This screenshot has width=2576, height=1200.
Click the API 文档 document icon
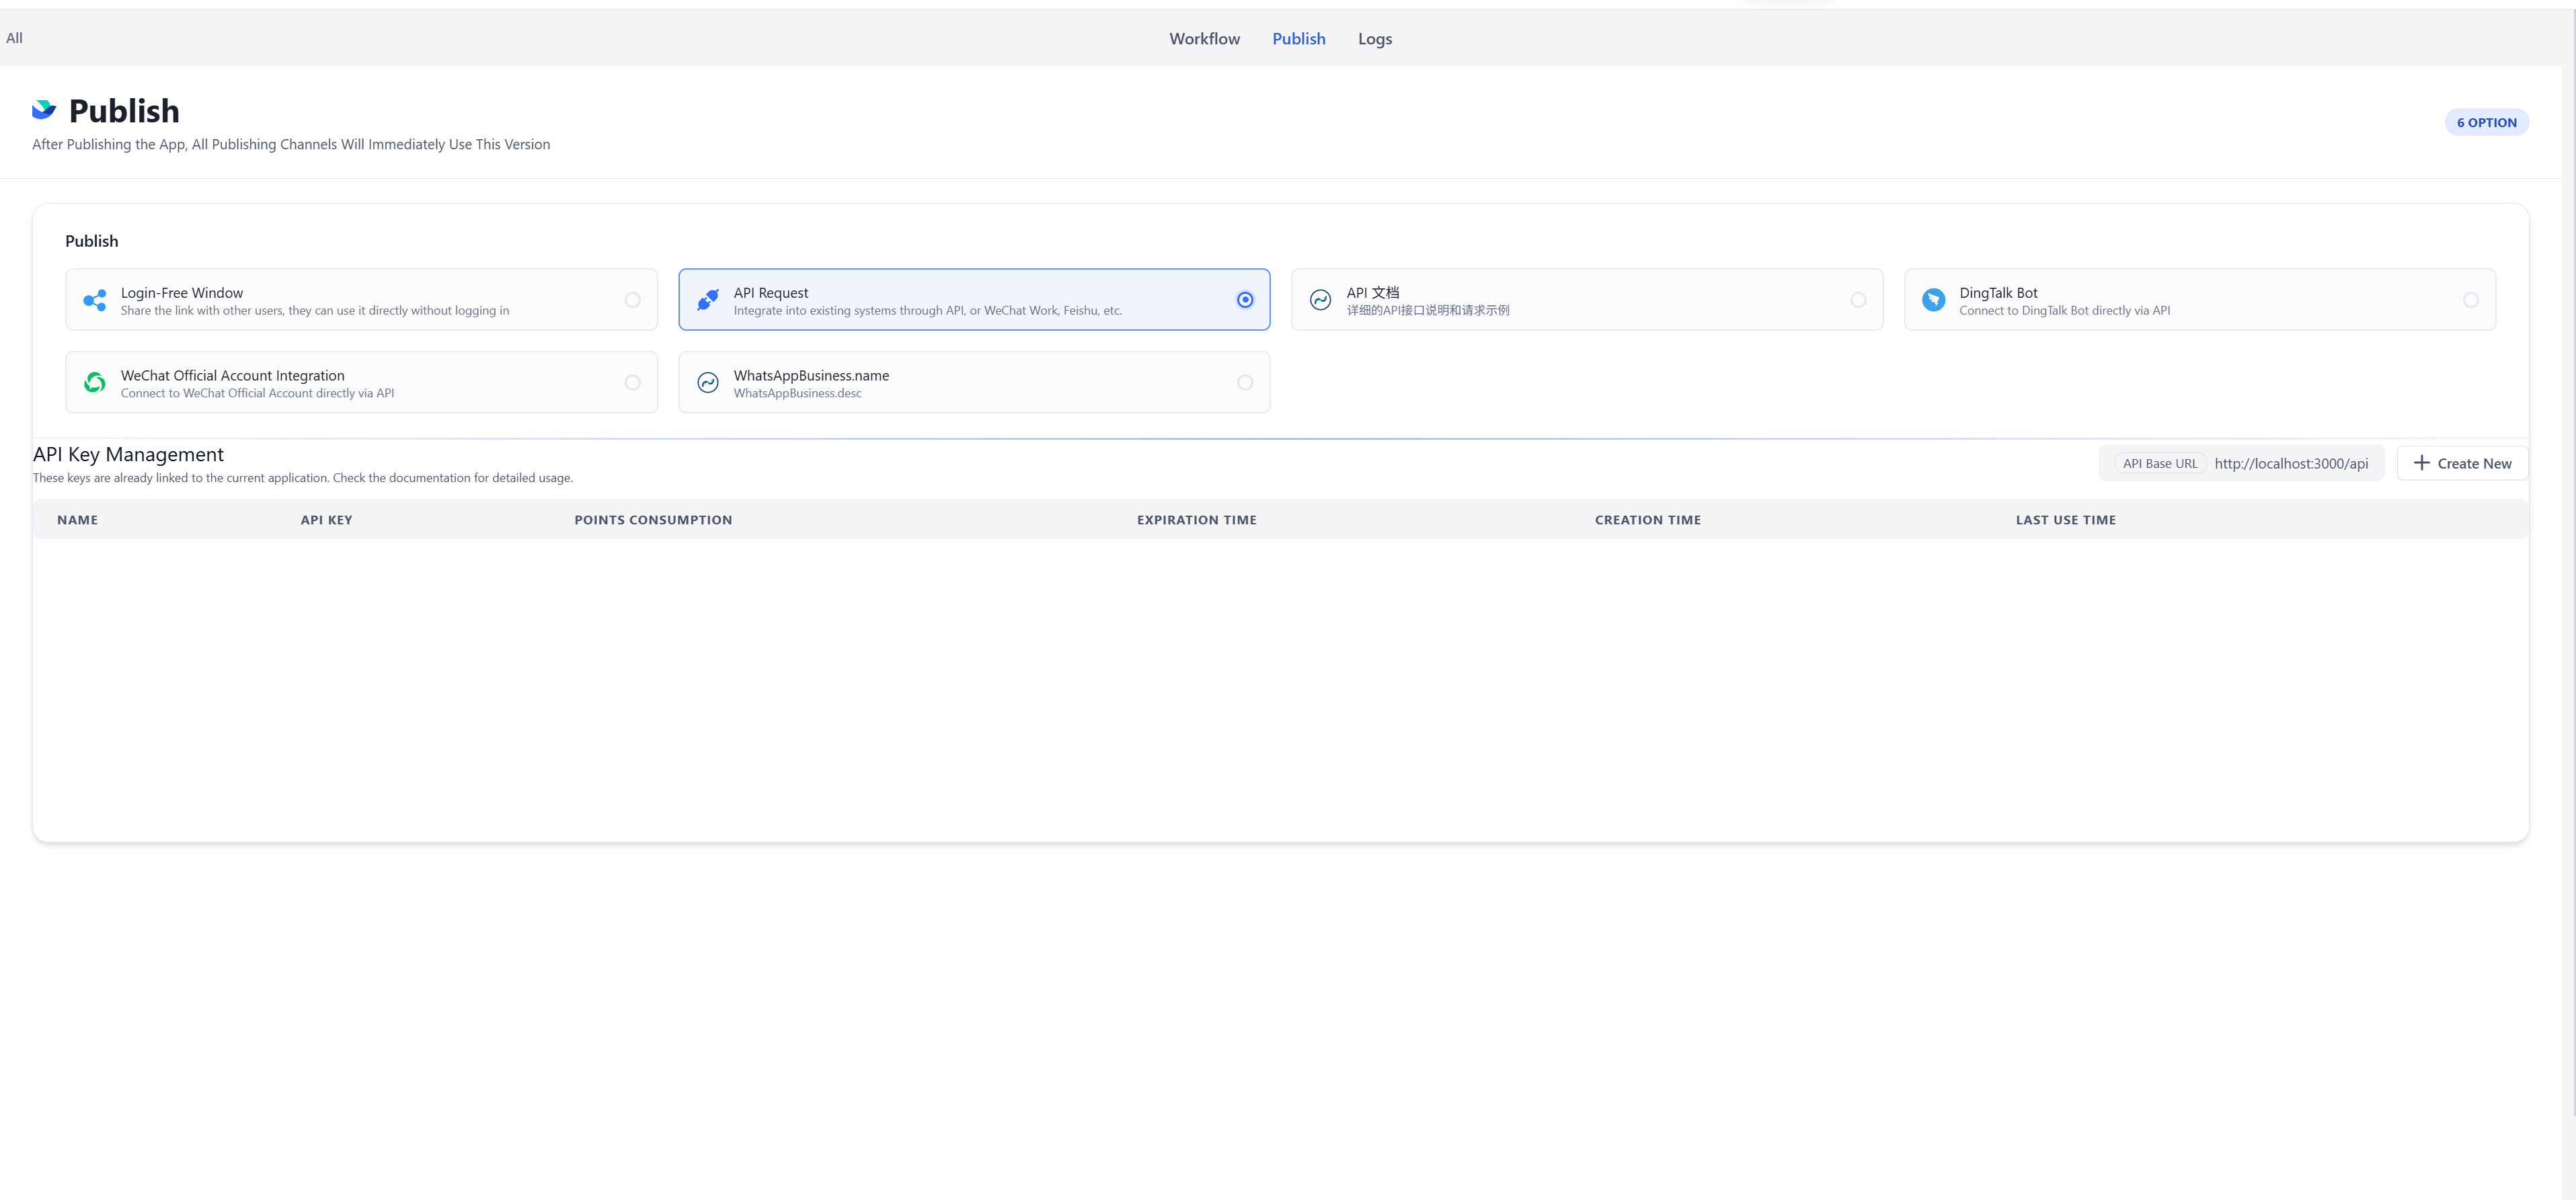pyautogui.click(x=1320, y=299)
